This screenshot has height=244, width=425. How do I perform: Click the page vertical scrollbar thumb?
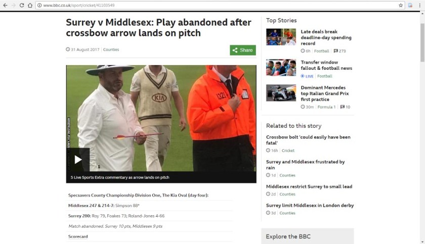tap(422, 42)
